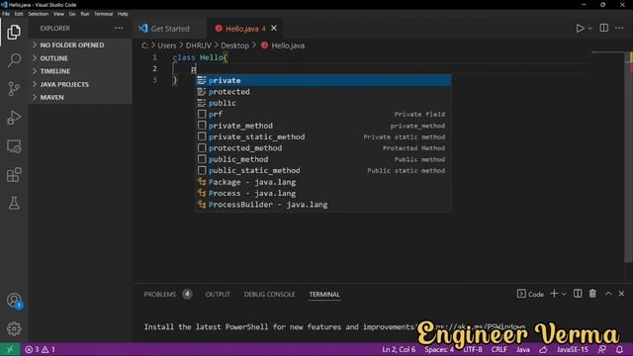Open remote window indicator in status bar
Screen dimensions: 633x356
10,349
